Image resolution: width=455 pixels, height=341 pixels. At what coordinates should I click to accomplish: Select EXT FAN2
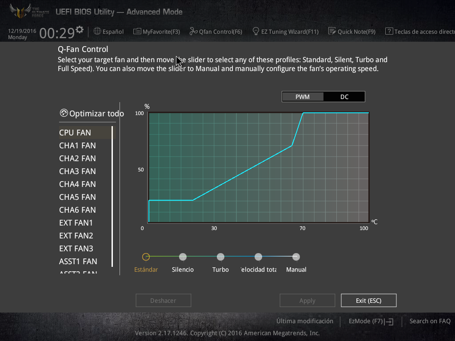click(76, 236)
